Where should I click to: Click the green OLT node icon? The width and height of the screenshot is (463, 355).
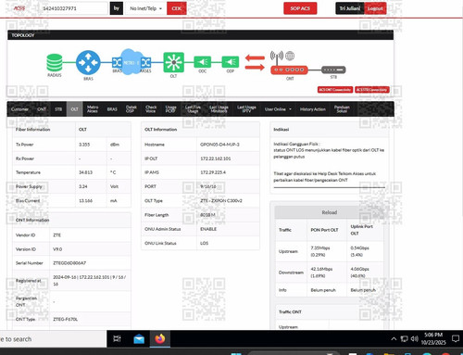coord(173,62)
